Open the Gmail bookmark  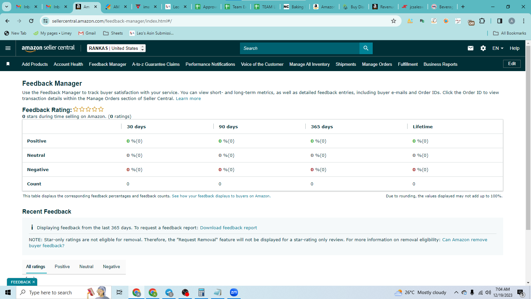pos(87,33)
